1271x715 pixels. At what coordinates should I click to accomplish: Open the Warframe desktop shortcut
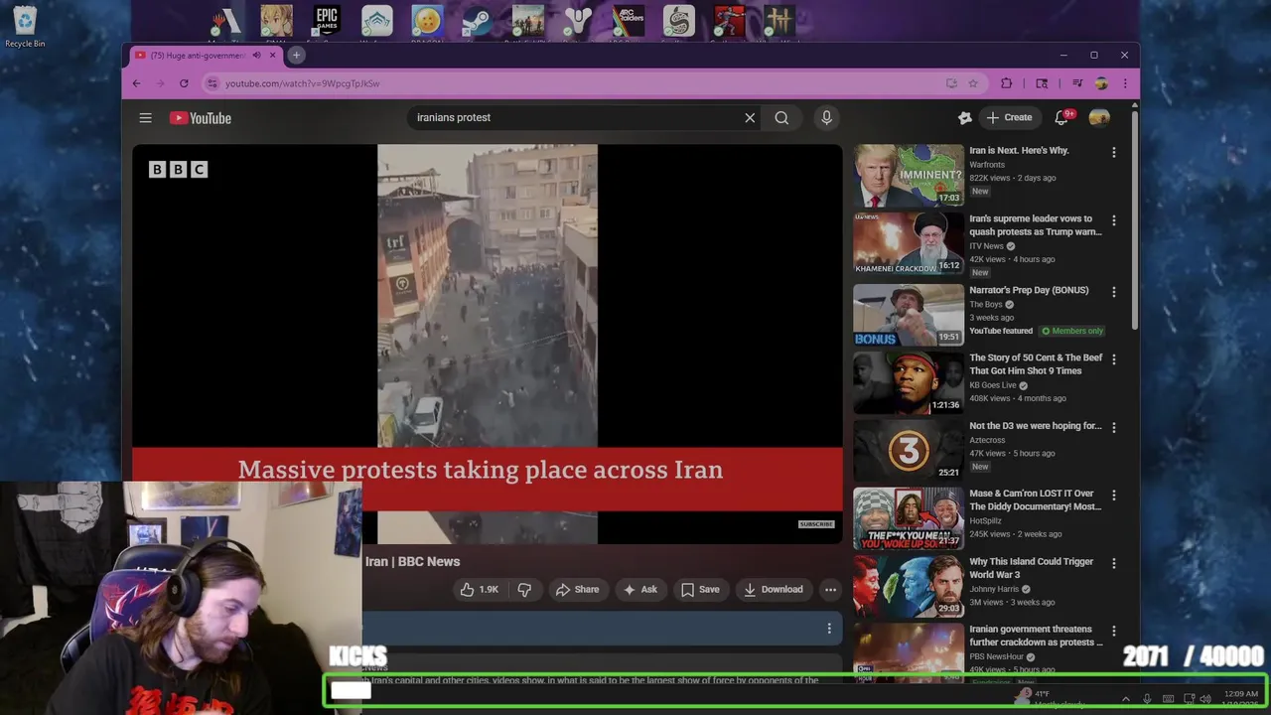pyautogui.click(x=376, y=23)
